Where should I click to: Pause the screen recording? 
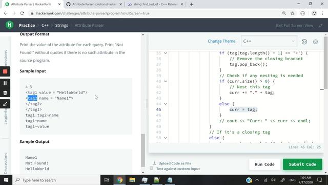coord(5,83)
